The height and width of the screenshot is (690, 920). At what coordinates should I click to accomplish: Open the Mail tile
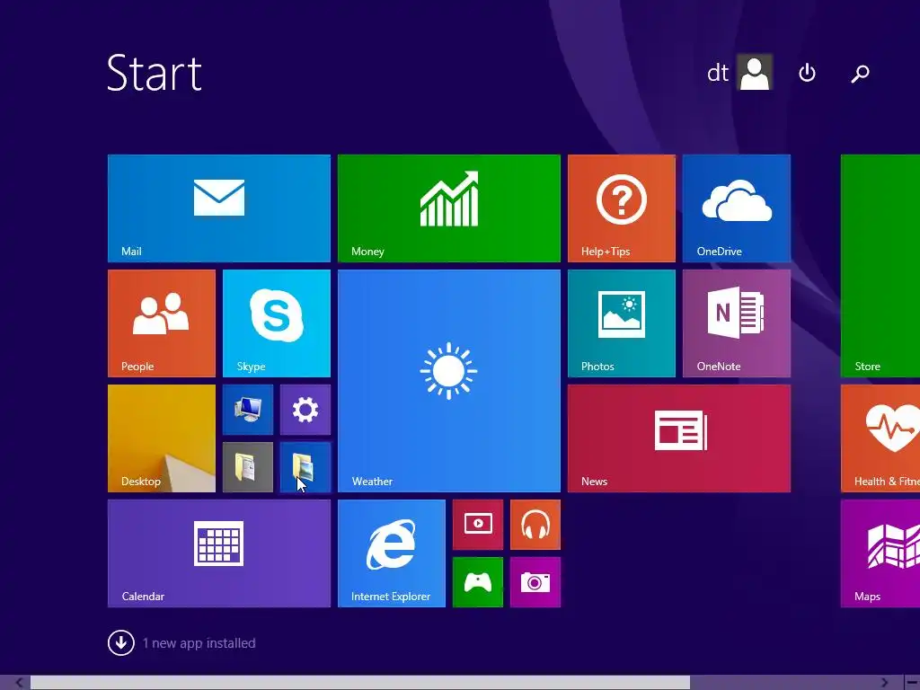click(219, 208)
